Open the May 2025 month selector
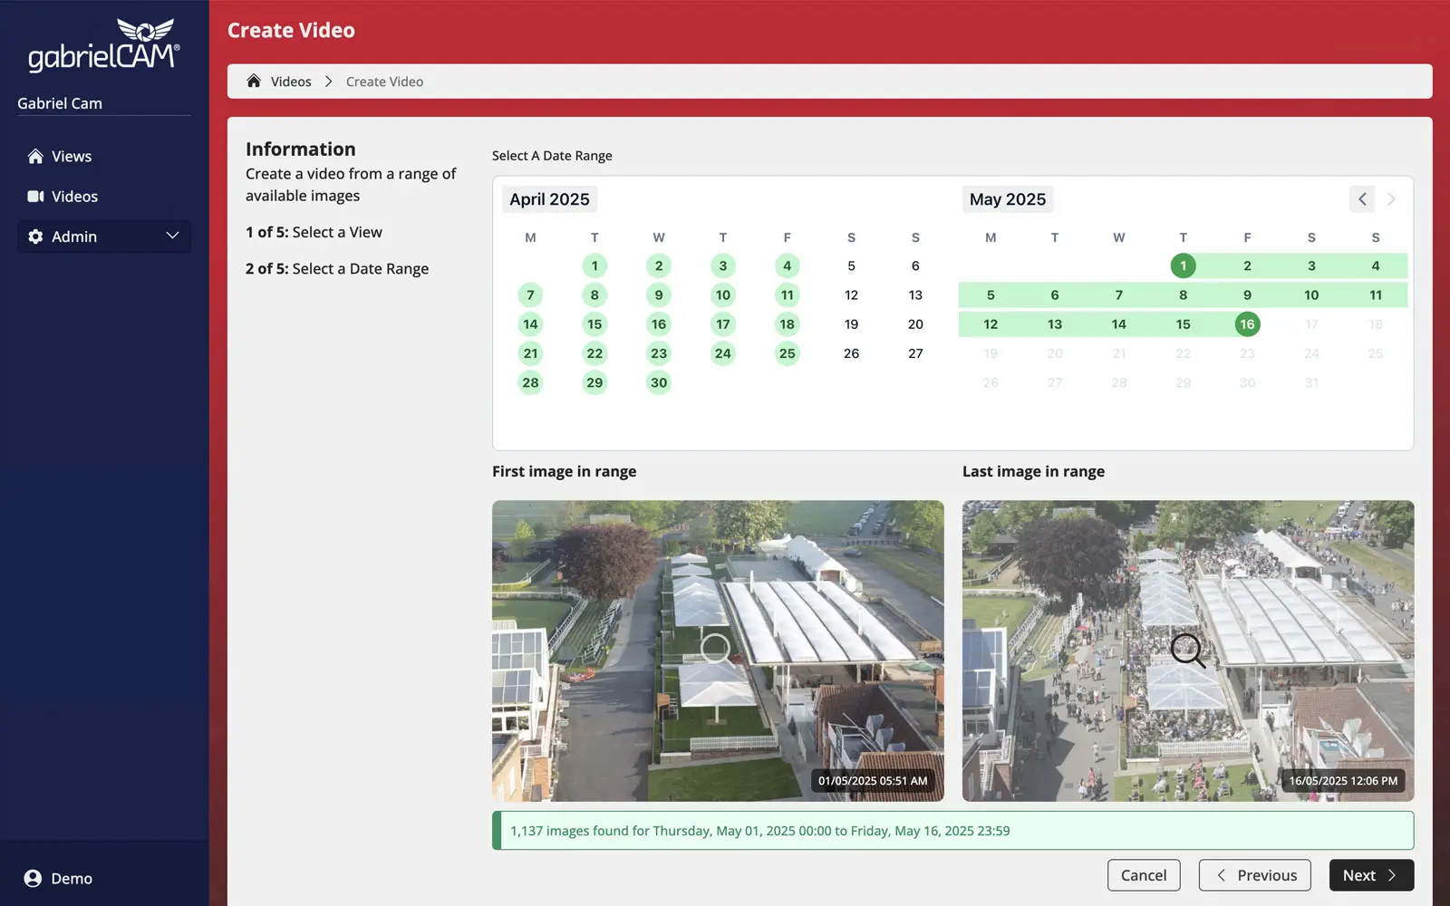Screen dimensions: 1450x906 coord(1007,199)
